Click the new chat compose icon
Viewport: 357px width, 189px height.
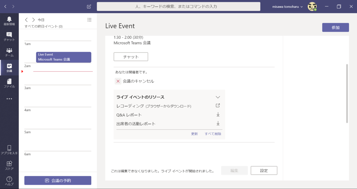[89, 7]
